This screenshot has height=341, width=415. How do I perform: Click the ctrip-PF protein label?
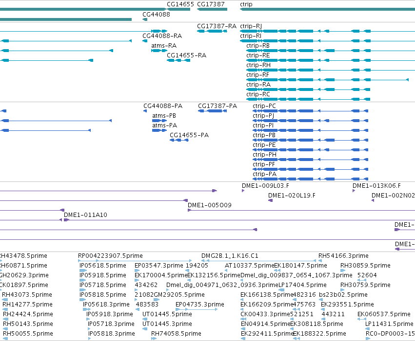[x=264, y=165]
